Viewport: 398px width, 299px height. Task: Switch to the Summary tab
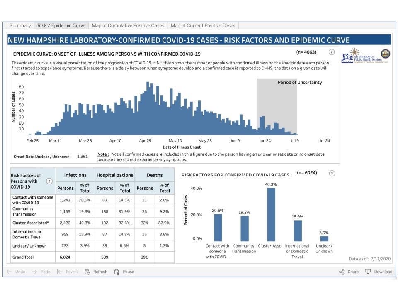pyautogui.click(x=20, y=25)
